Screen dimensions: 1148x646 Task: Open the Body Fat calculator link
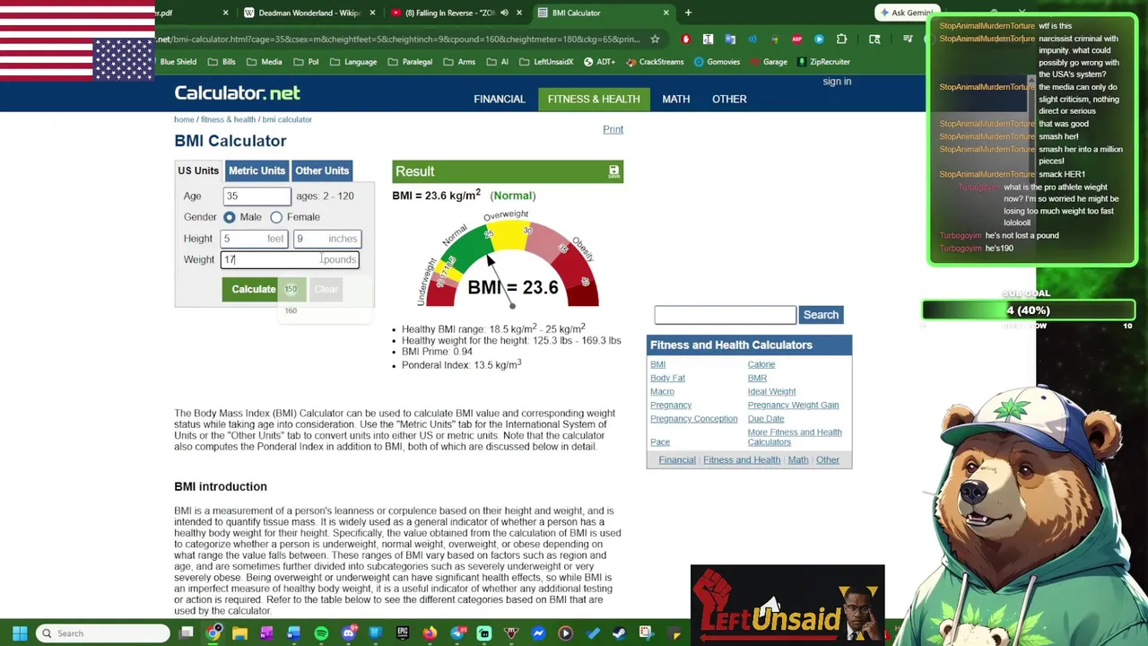point(667,379)
